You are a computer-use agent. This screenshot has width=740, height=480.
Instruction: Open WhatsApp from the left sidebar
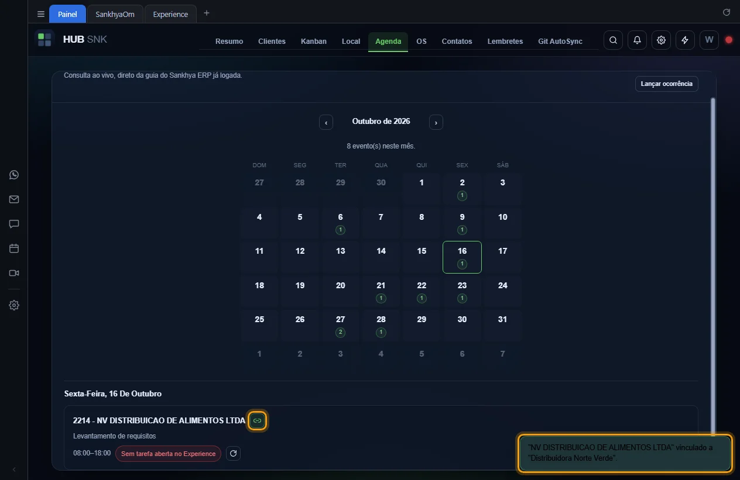click(x=14, y=175)
